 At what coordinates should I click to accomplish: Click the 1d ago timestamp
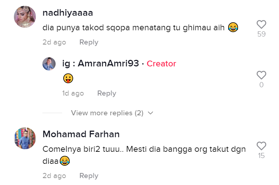point(73,93)
